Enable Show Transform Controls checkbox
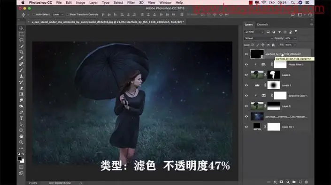The width and height of the screenshot is (331, 185). click(x=67, y=14)
